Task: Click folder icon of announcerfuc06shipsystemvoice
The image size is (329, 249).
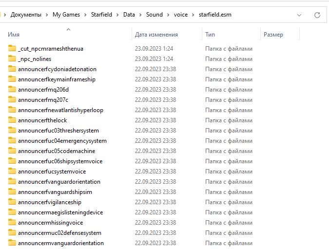Action: [12, 161]
